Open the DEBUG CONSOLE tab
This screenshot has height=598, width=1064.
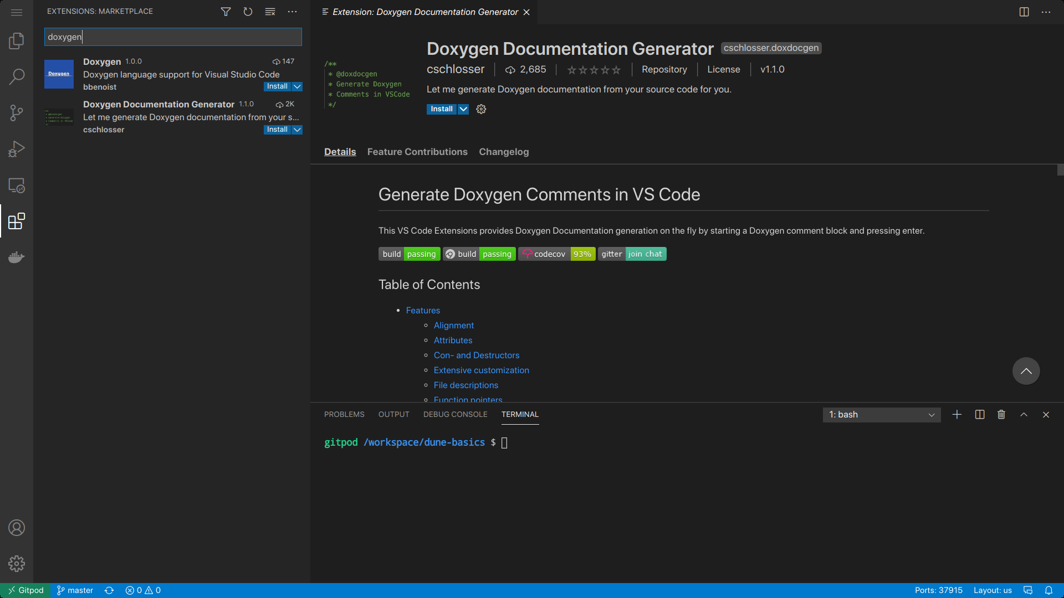[455, 414]
